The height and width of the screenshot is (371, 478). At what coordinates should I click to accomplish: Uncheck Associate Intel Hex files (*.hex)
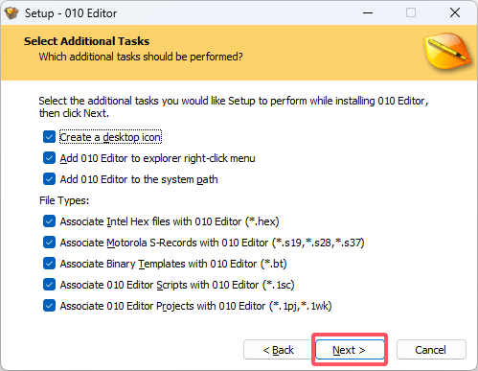(49, 221)
